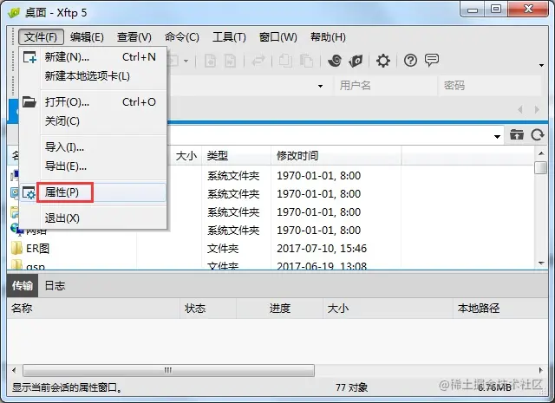This screenshot has width=555, height=403.
Task: Select the ER图 folder
Action: pyautogui.click(x=37, y=249)
